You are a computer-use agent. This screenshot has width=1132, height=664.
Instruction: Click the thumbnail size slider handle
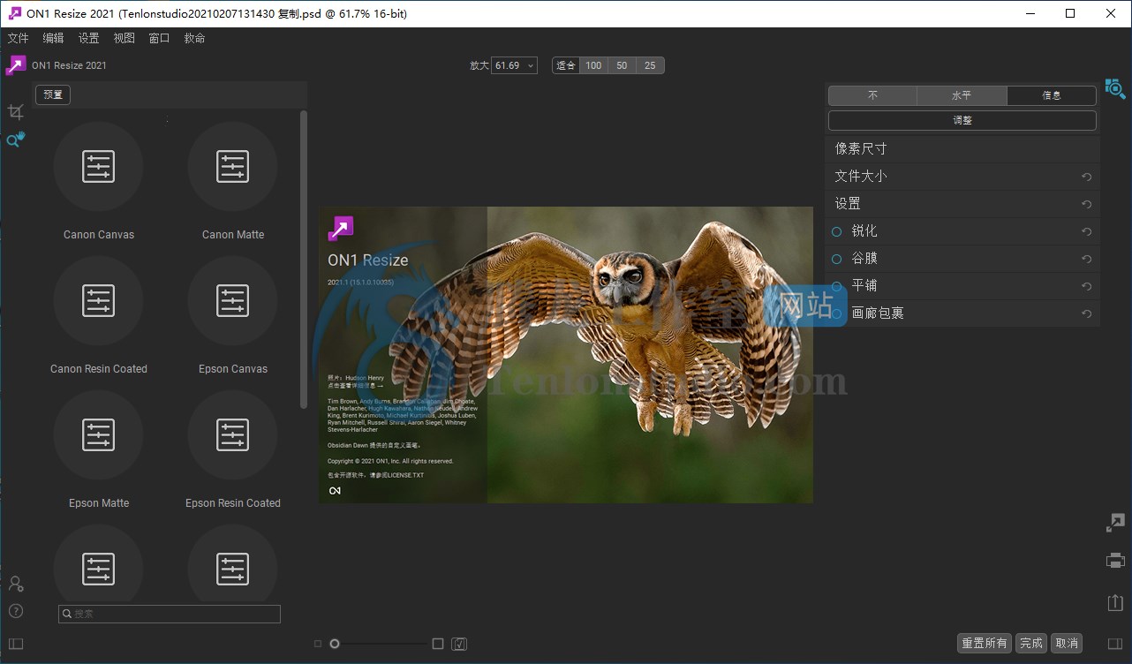click(x=335, y=644)
